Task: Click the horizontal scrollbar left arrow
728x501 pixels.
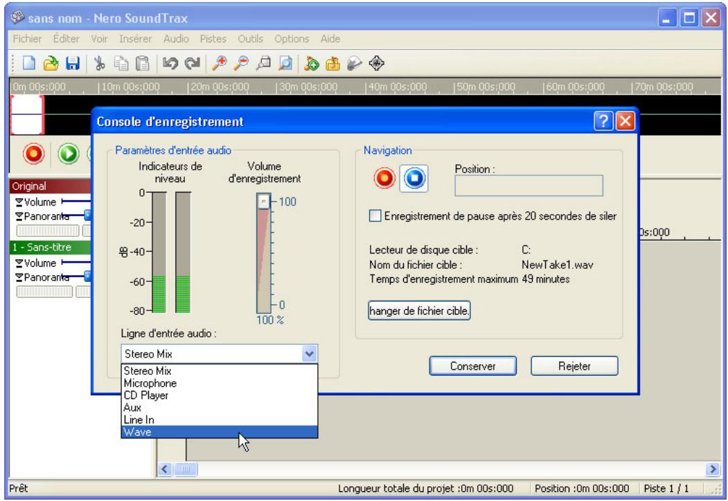Action: coord(166,469)
